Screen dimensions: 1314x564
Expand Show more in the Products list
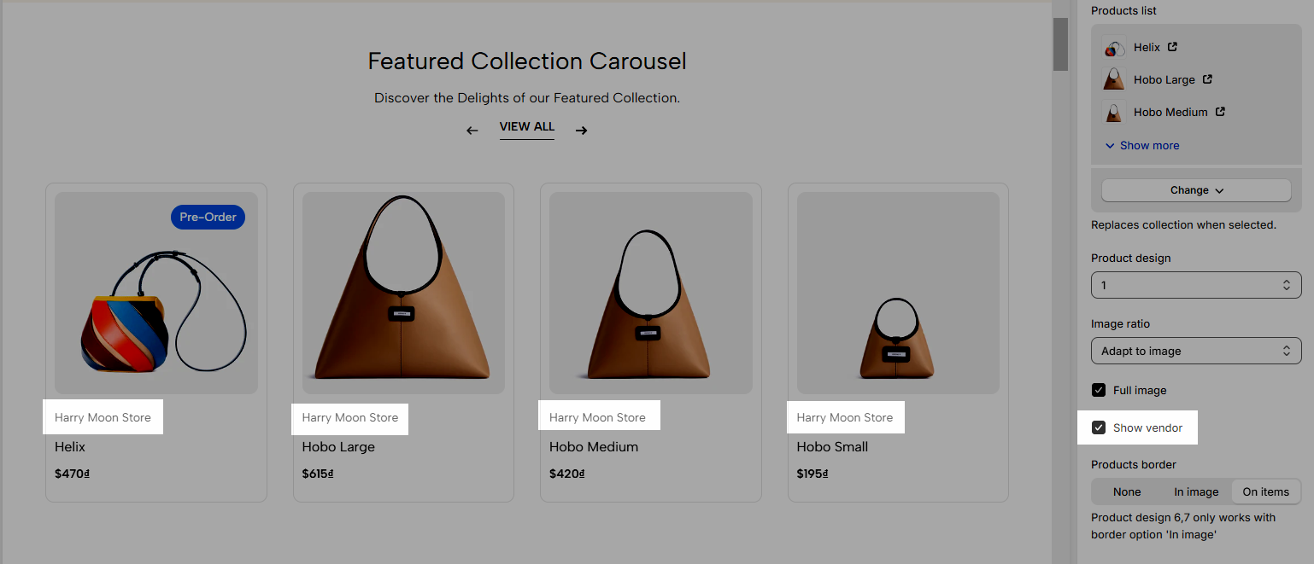coord(1142,145)
